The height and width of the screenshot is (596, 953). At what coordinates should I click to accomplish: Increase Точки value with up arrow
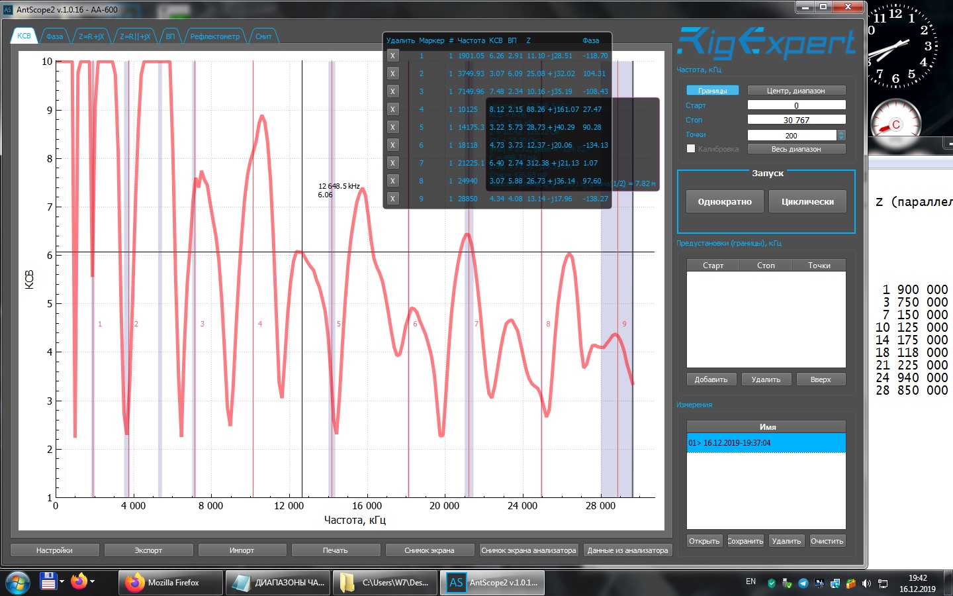[841, 132]
